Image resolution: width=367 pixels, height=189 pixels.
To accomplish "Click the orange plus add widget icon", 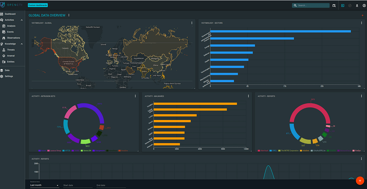I will [363, 15].
